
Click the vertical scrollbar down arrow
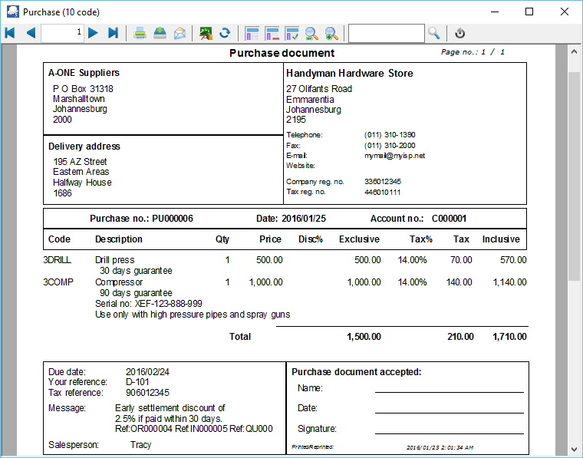[x=574, y=448]
